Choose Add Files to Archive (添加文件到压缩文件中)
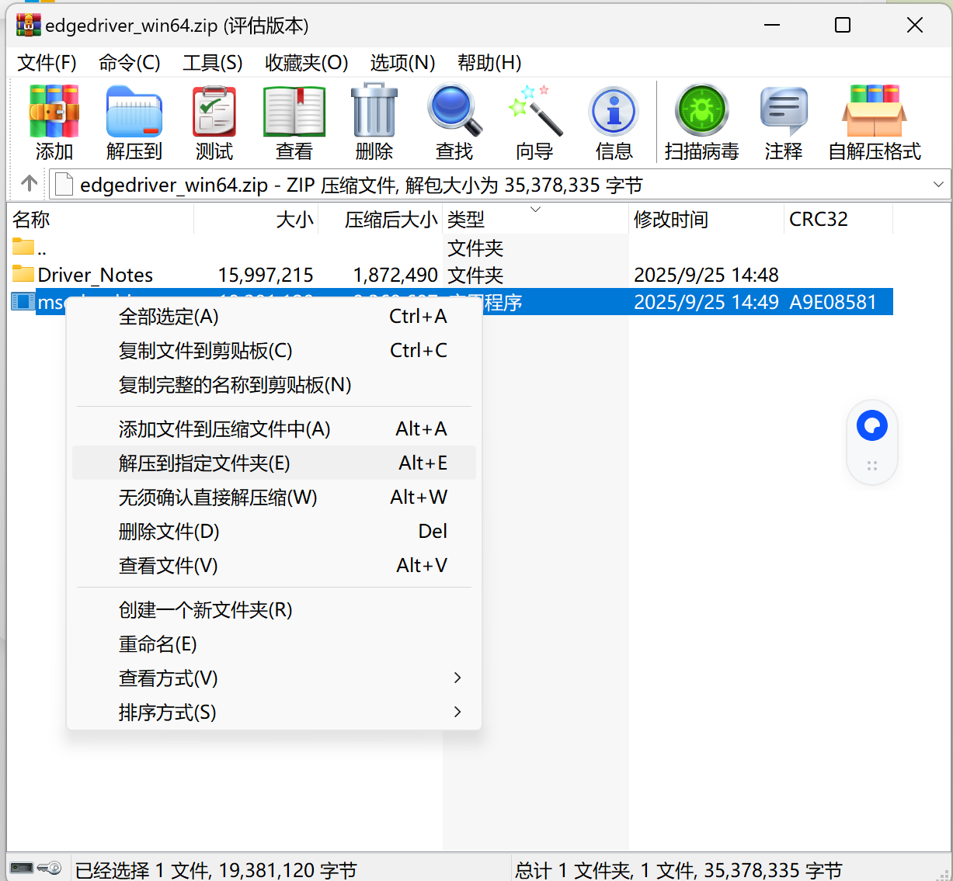Viewport: 953px width, 881px height. coord(273,429)
